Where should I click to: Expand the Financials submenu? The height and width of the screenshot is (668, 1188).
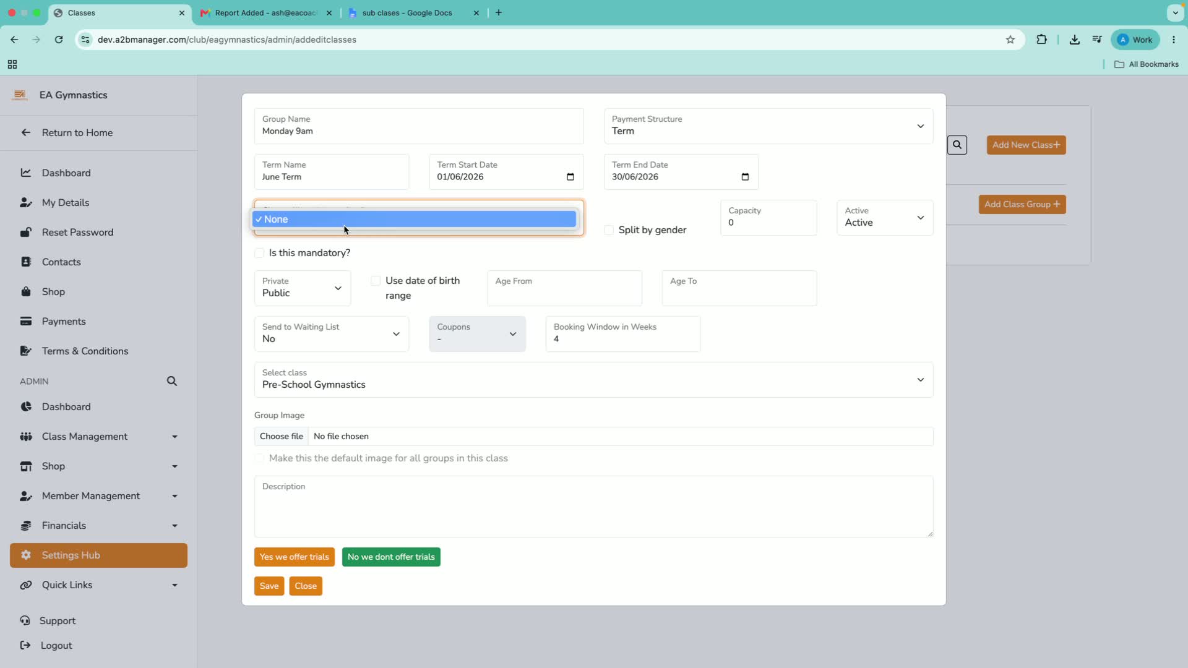pyautogui.click(x=174, y=526)
